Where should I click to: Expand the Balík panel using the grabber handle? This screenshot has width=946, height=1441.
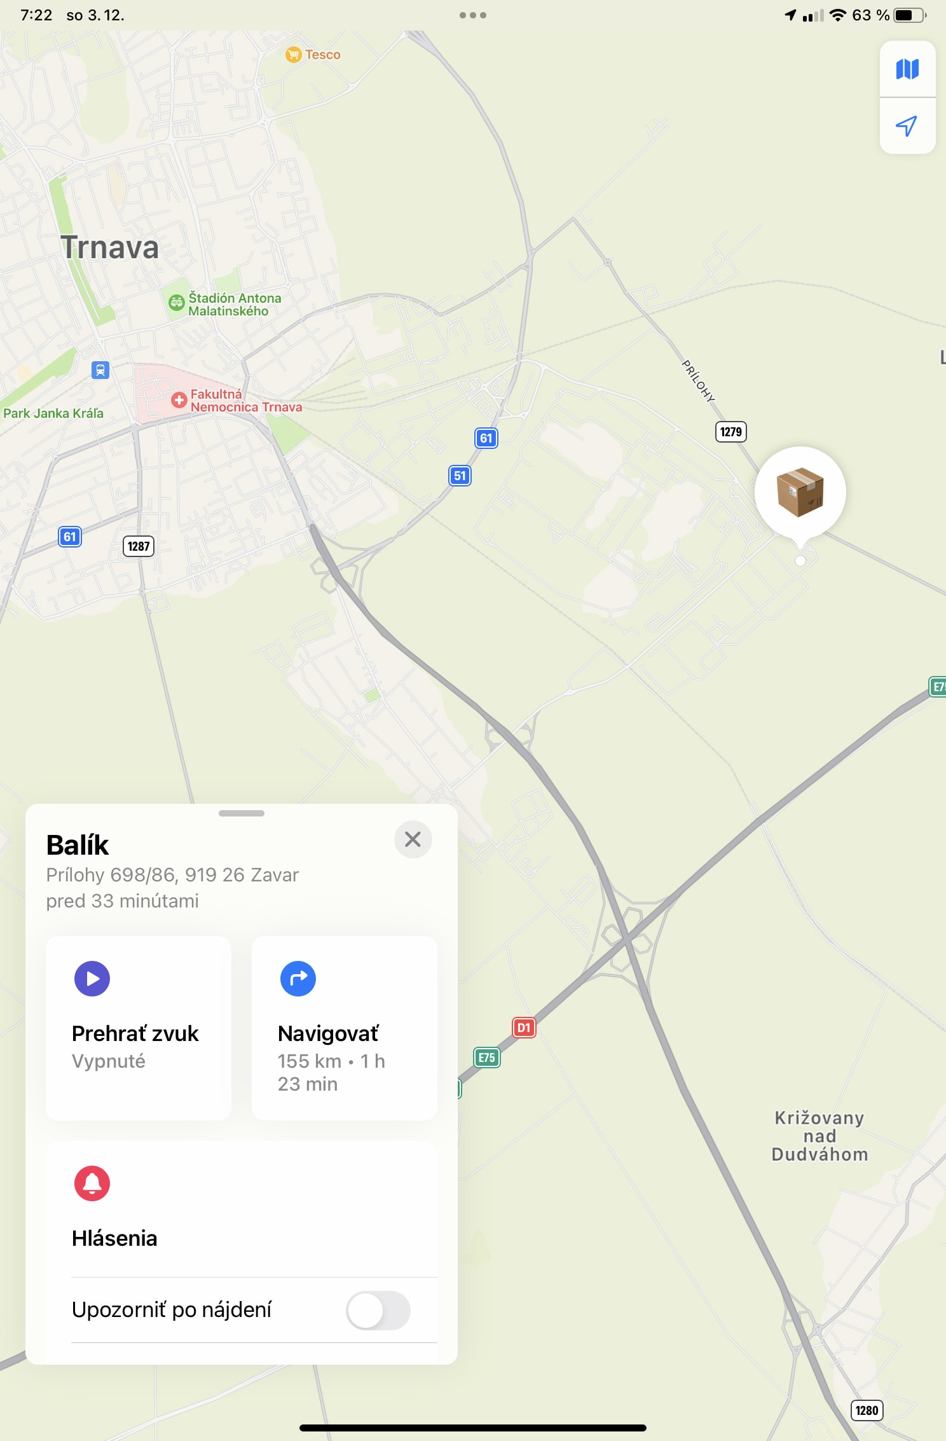point(242,813)
